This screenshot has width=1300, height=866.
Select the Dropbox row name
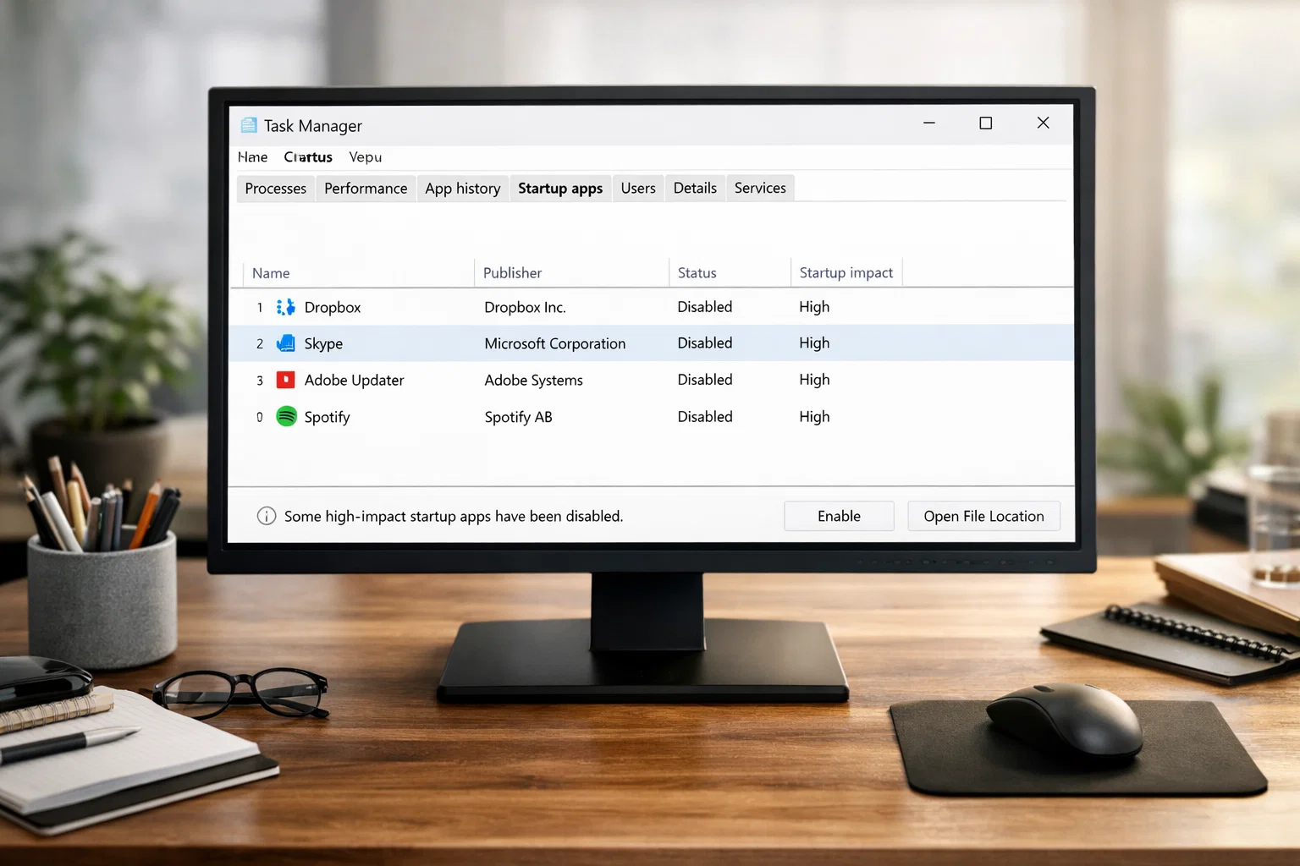333,307
